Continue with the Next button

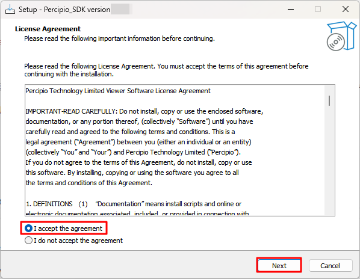[x=279, y=266]
